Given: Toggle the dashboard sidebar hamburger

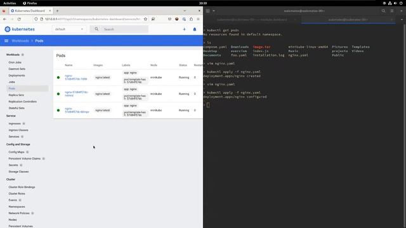Looking at the screenshot, I should click(x=6, y=41).
